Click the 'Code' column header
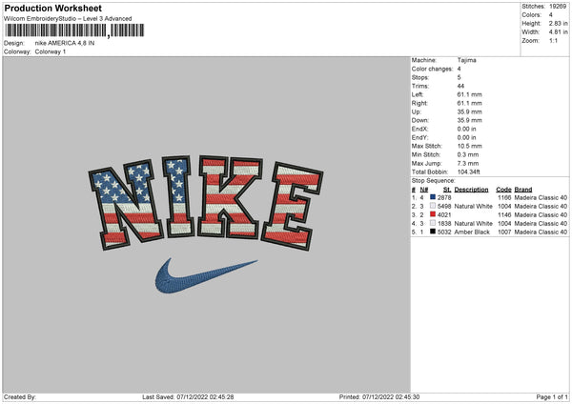Viewport: 572px width, 404px height. [503, 190]
